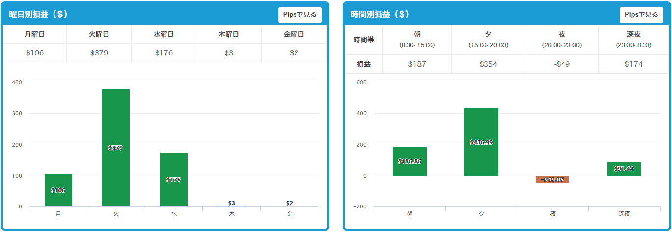Click the green morning bar labeled $186.86
The width and height of the screenshot is (672, 232).
pyautogui.click(x=409, y=161)
